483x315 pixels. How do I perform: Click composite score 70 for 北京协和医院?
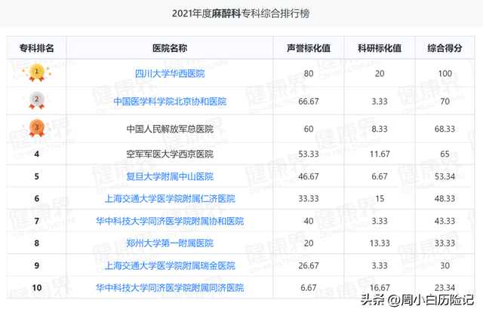tap(445, 101)
